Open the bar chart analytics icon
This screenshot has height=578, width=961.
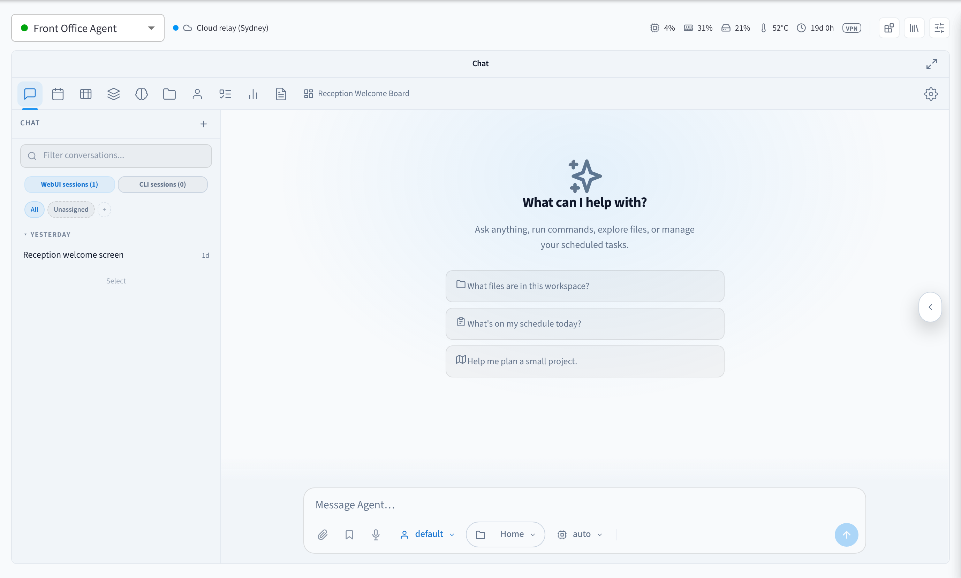[253, 94]
